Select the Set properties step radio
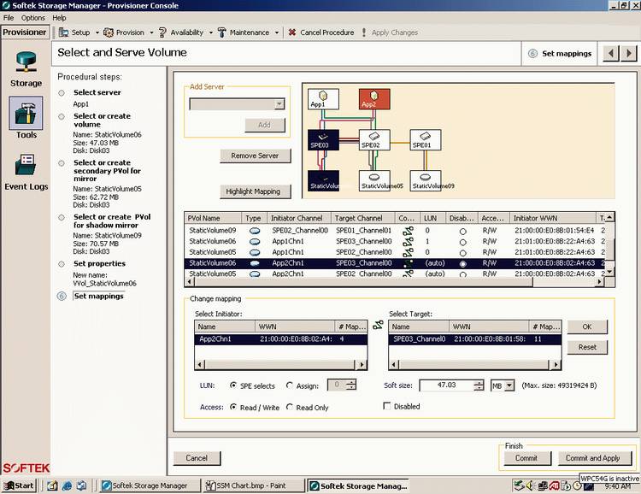This screenshot has width=641, height=494. click(62, 264)
